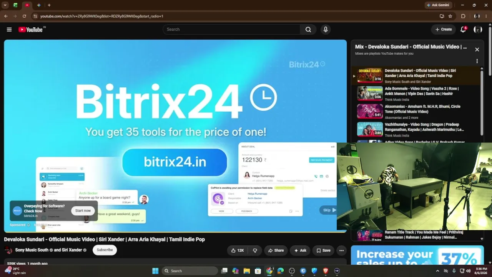Screen dimensions: 492x277
Task: Open Task View on the taskbar
Action: pos(224,271)
